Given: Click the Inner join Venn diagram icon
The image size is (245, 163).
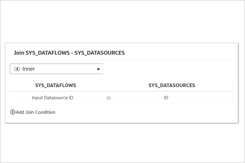Looking at the screenshot, I should 17,69.
